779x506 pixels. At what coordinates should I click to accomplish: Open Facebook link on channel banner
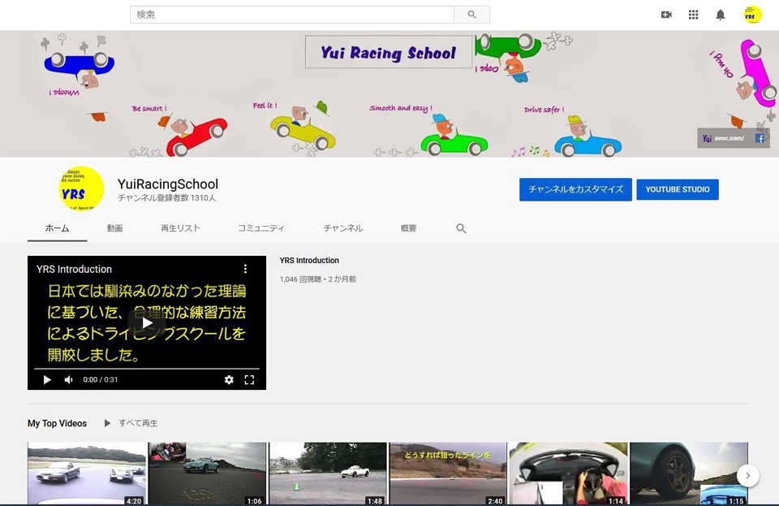760,138
